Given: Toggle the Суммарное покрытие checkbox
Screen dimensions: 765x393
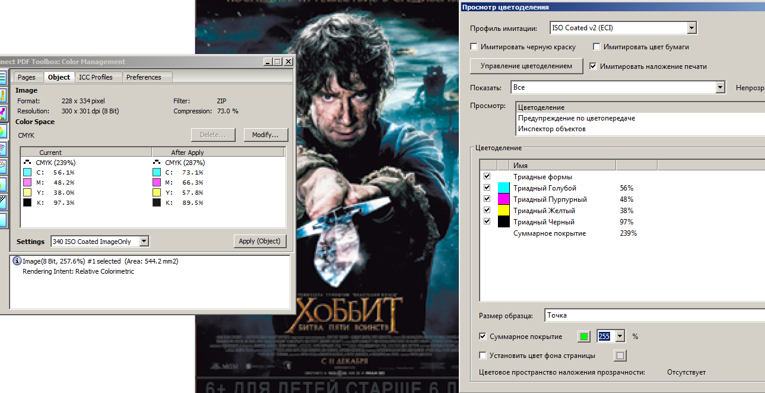Looking at the screenshot, I should (x=483, y=337).
